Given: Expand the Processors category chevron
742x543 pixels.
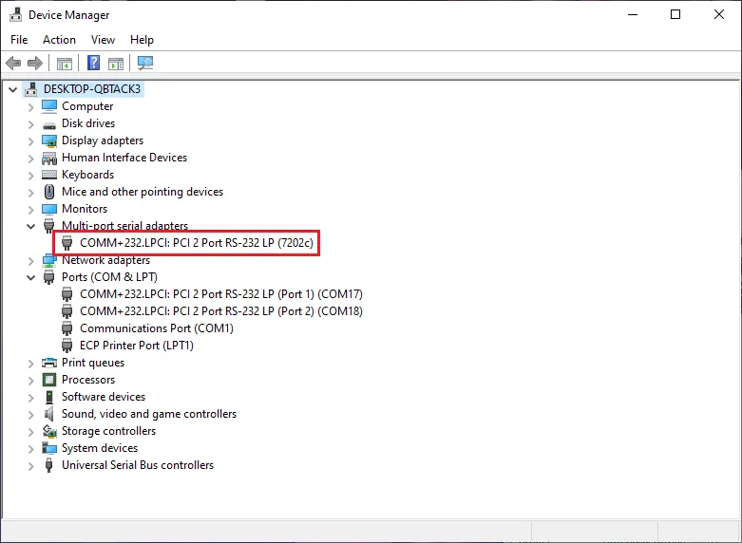Looking at the screenshot, I should (30, 381).
